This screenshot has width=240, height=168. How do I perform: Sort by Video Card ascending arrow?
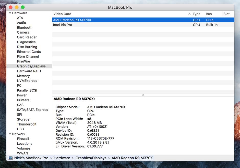[x=189, y=14]
